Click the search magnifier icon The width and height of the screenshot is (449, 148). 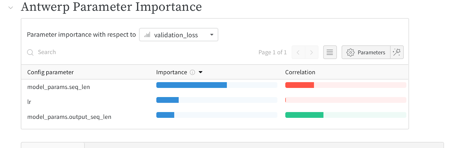30,52
